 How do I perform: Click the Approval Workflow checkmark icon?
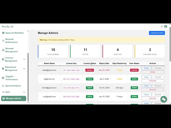click(x=3, y=33)
